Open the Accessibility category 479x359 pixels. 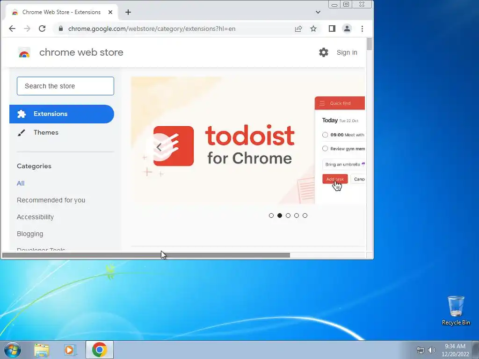tap(35, 217)
